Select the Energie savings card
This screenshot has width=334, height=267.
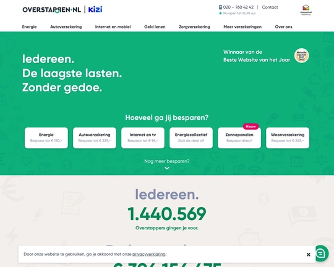(46, 138)
